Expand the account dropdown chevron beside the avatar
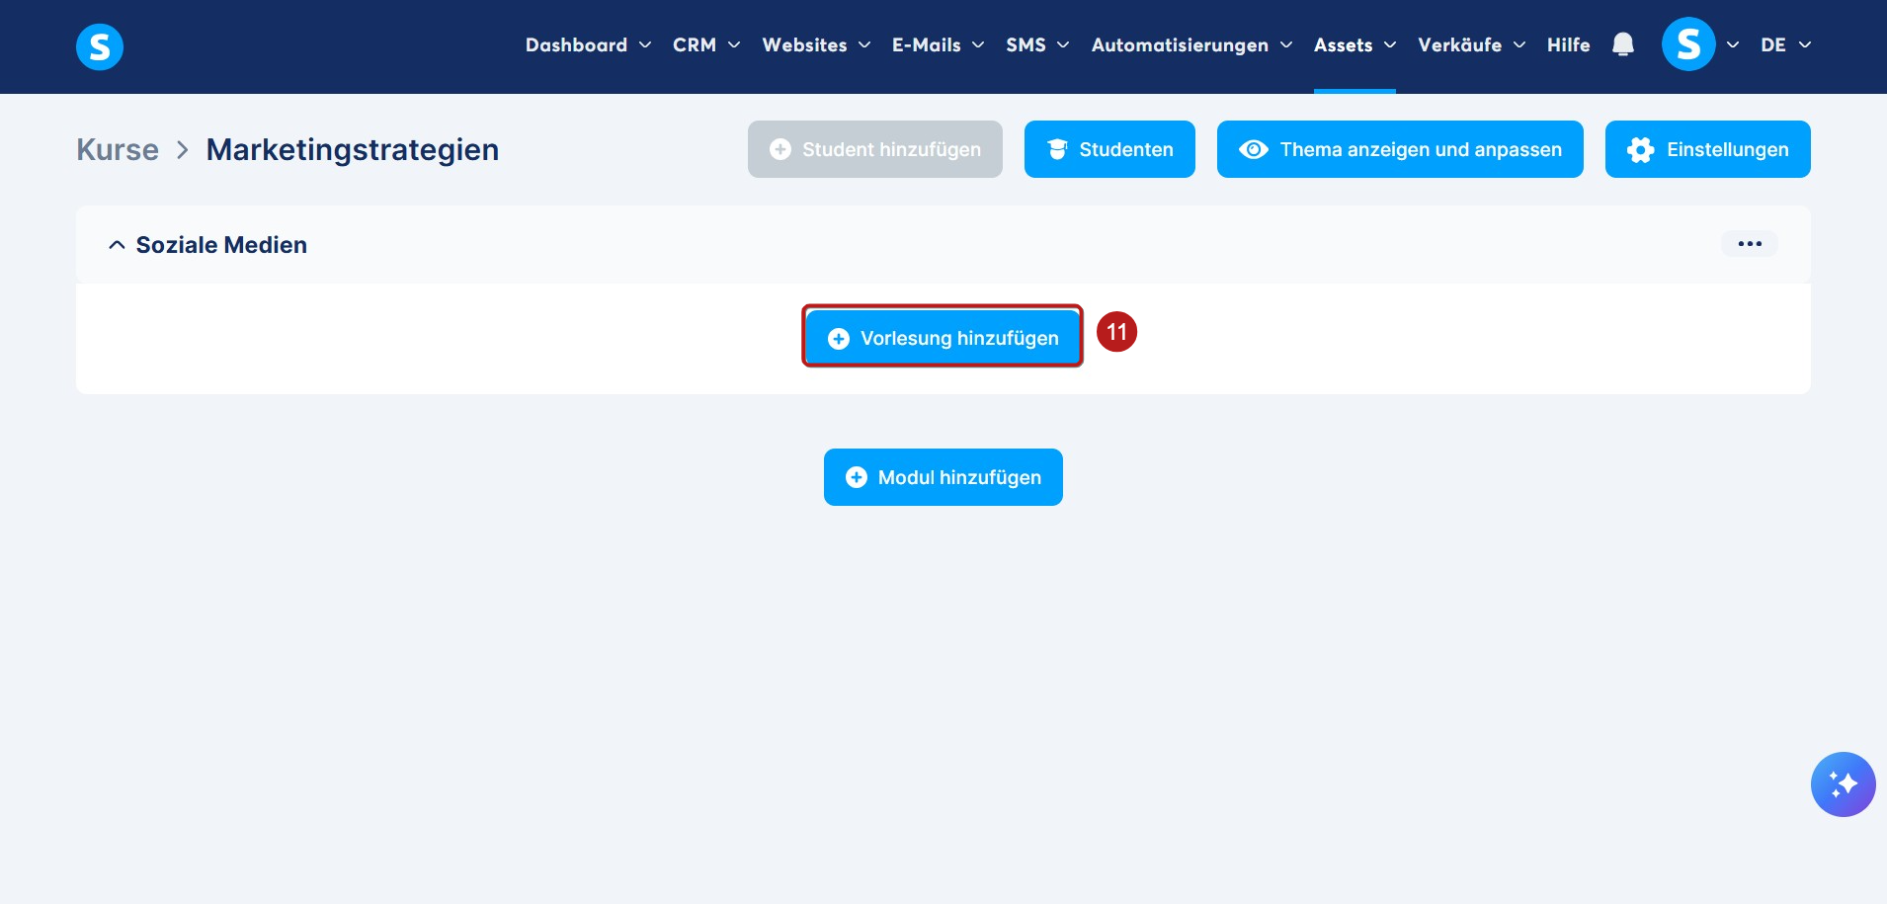1887x904 pixels. pos(1733,45)
